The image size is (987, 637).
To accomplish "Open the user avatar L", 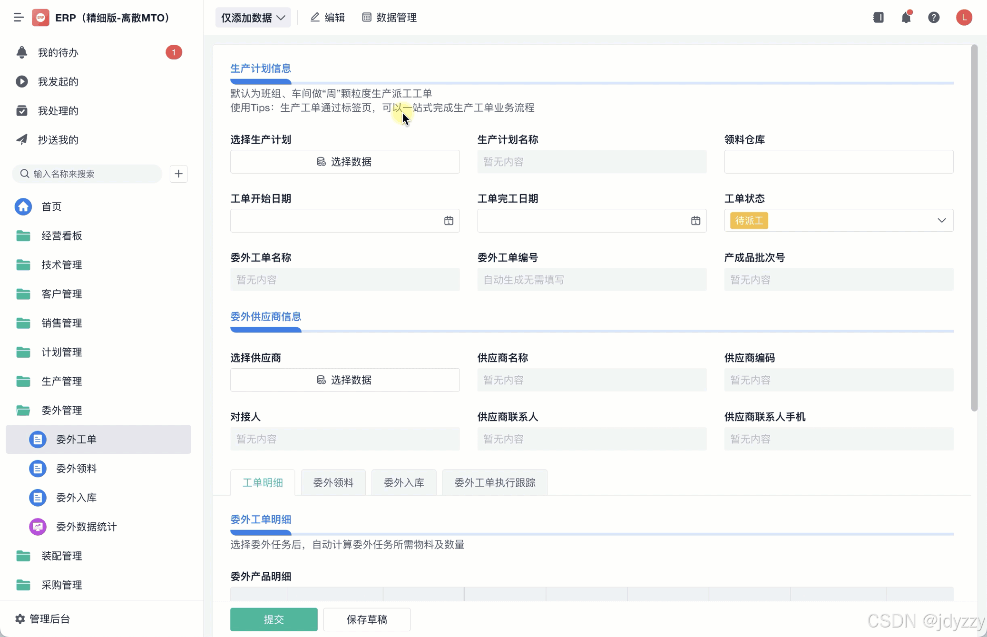I will click(964, 18).
